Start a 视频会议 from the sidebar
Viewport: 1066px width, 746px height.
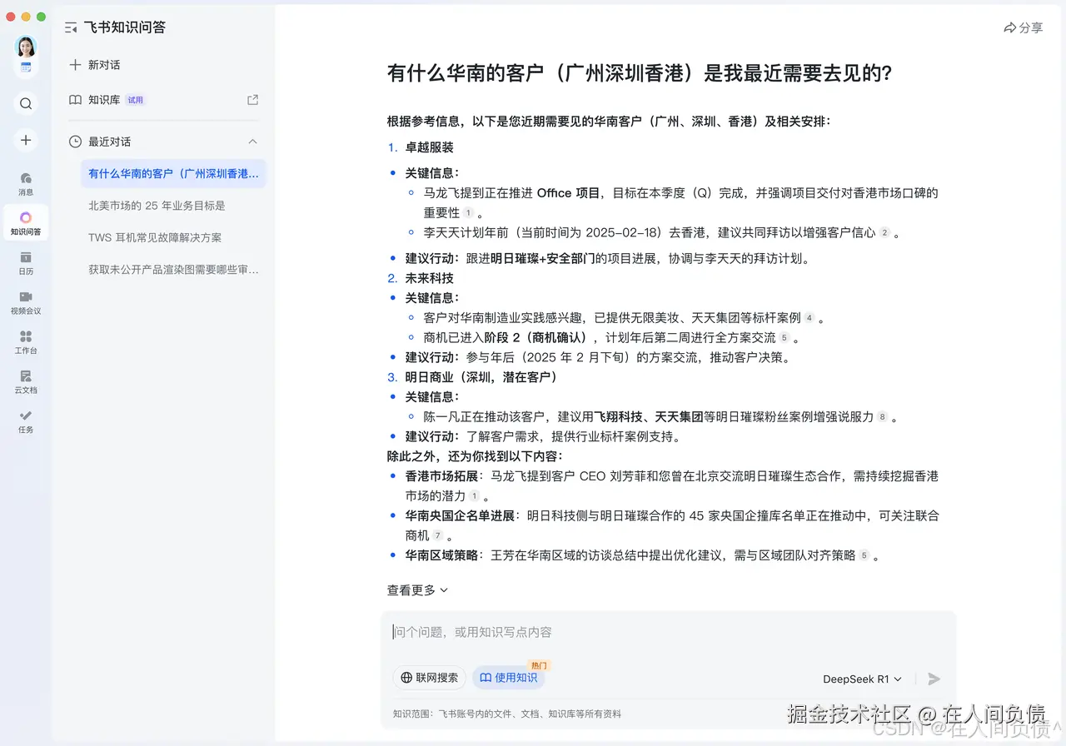click(25, 301)
